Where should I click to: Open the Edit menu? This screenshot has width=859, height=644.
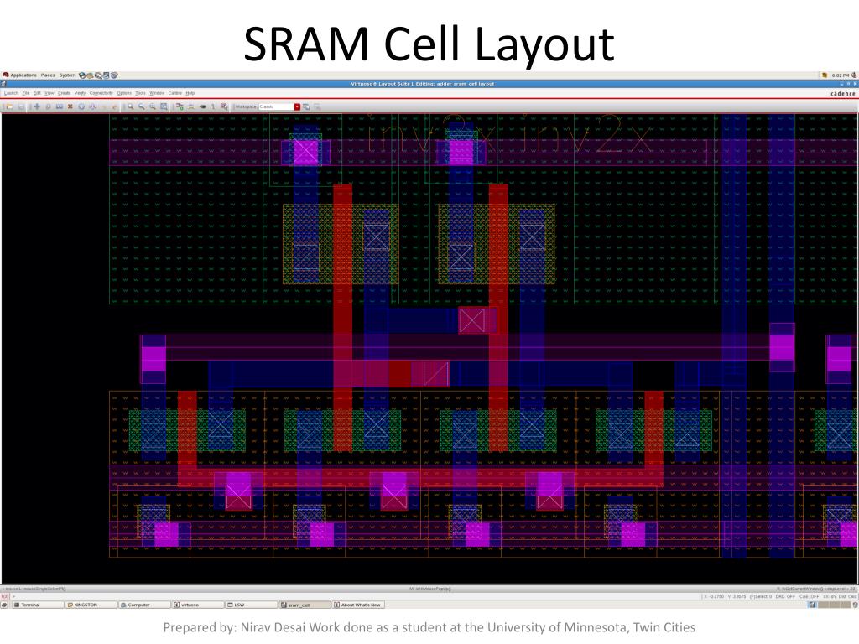point(37,93)
